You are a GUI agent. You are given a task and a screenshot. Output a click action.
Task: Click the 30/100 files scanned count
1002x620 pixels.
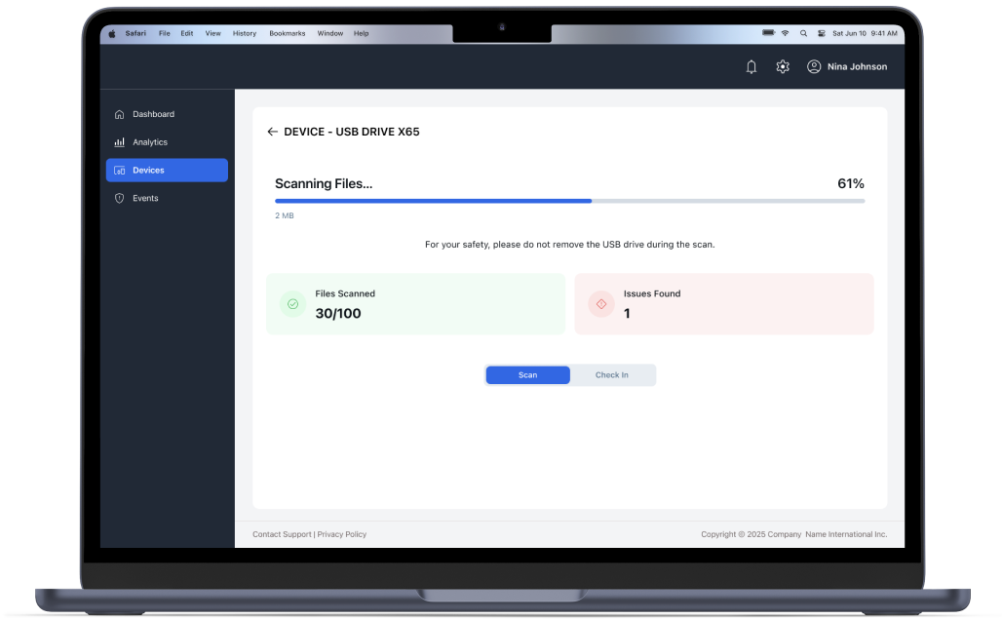pos(338,314)
